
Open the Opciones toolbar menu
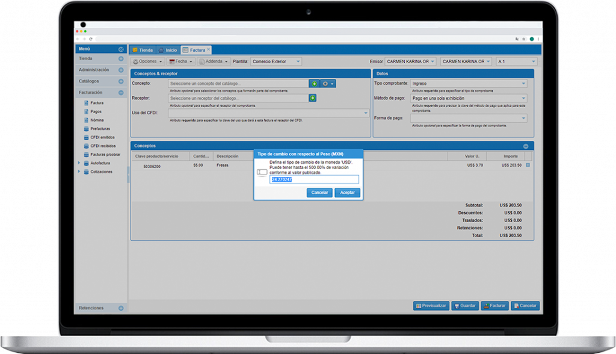(x=147, y=61)
